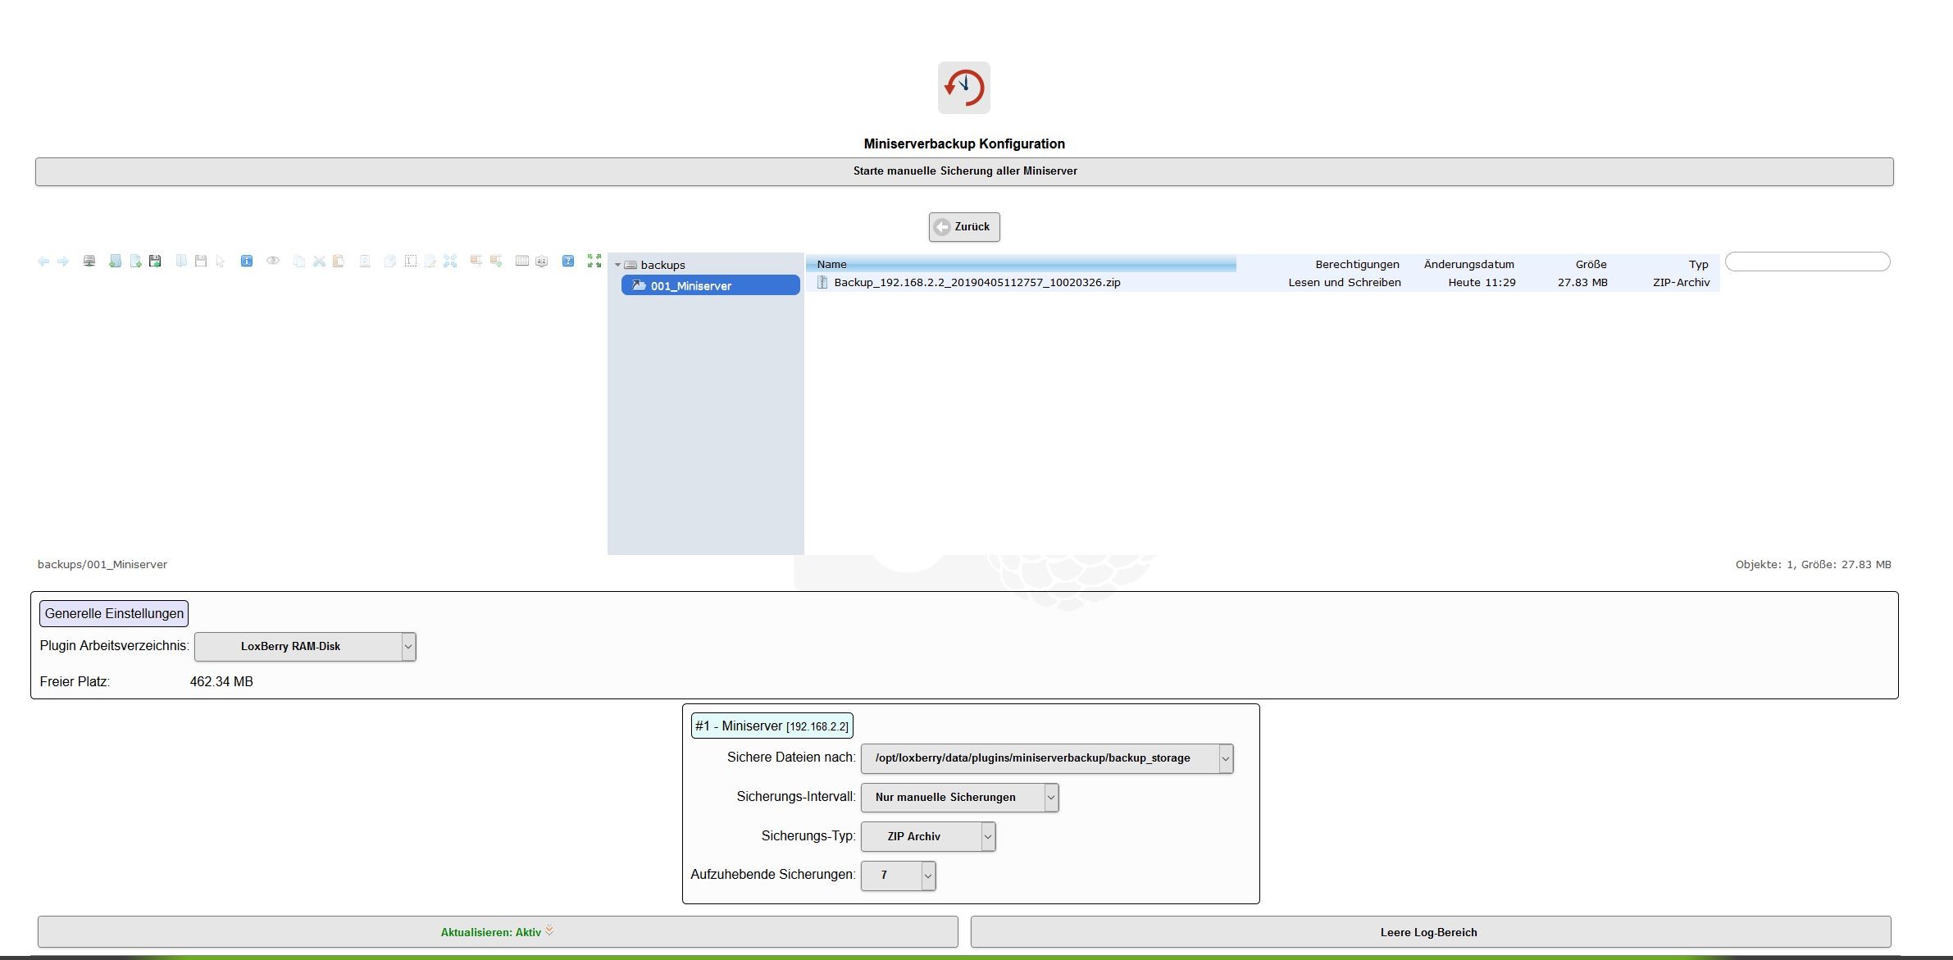Collapse the backups tree node arrow
1953x960 pixels.
pos(617,265)
